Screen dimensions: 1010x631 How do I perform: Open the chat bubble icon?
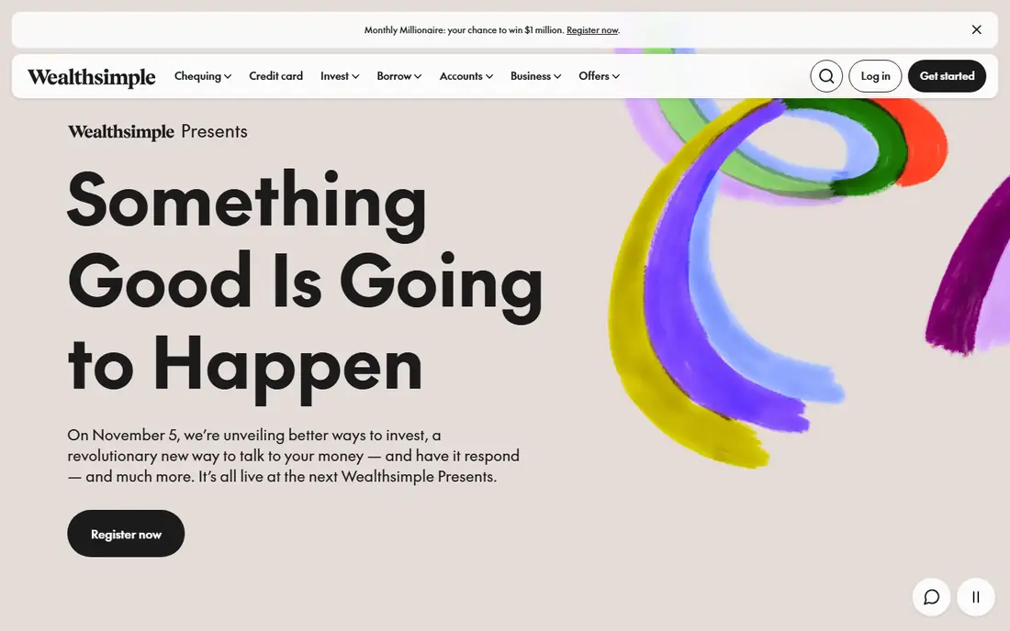pyautogui.click(x=931, y=597)
